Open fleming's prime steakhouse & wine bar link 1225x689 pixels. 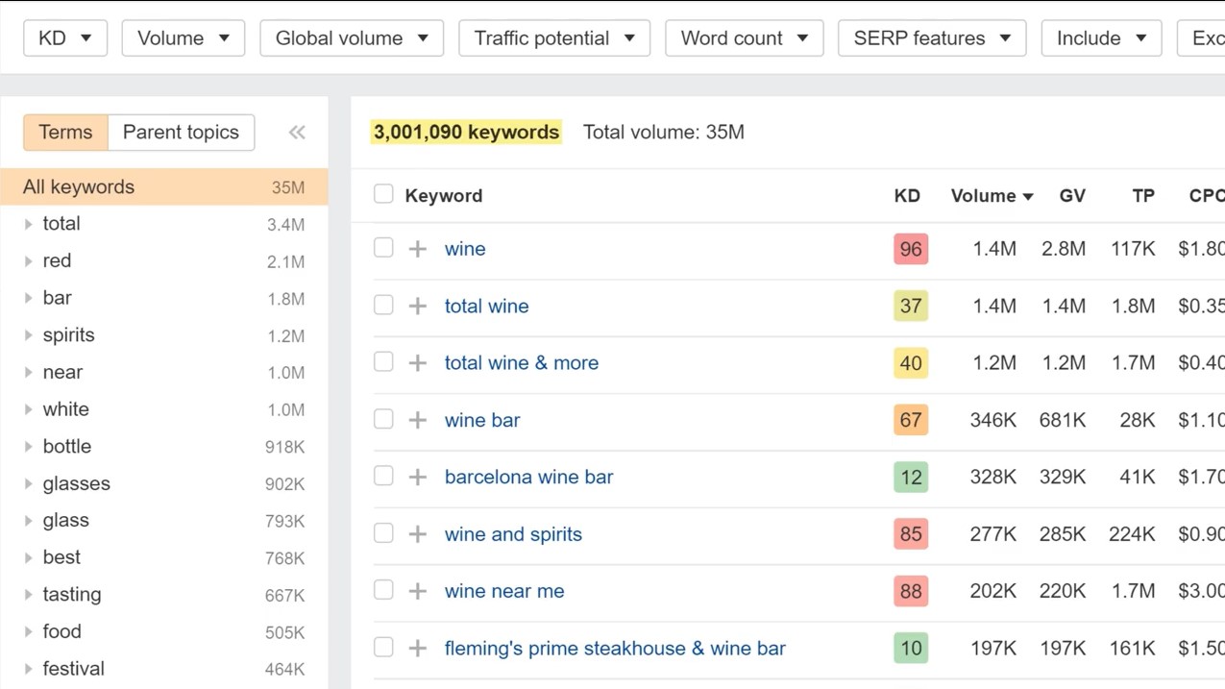coord(615,649)
